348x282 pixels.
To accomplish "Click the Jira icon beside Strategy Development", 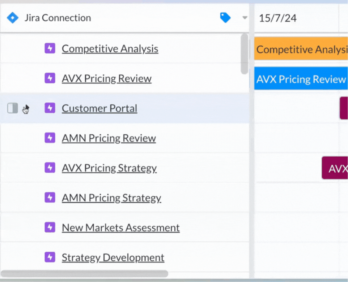I will coord(50,257).
